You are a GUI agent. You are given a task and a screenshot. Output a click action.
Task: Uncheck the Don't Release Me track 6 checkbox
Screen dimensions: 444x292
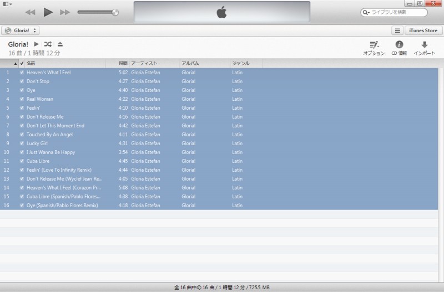coord(22,117)
